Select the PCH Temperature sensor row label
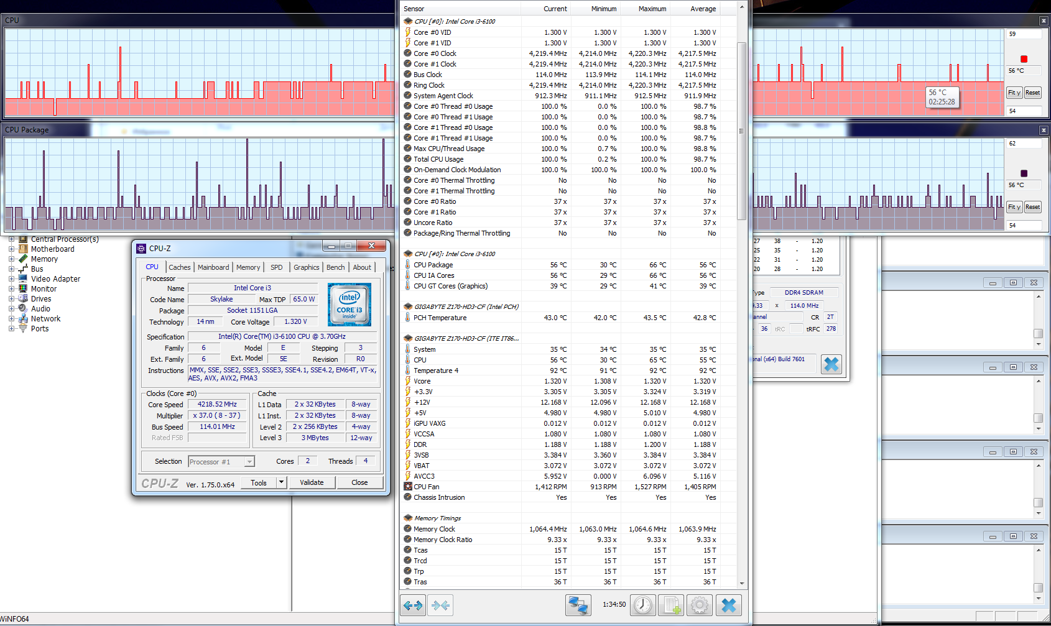The image size is (1051, 626). tap(440, 318)
